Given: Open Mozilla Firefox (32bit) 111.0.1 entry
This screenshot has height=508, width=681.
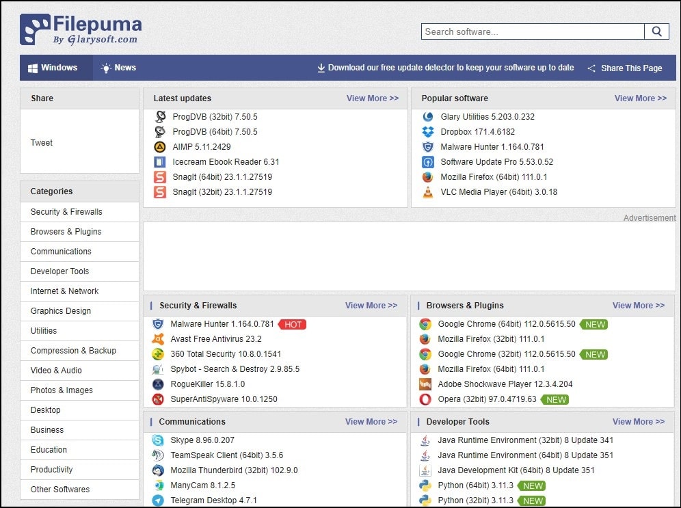Looking at the screenshot, I should [491, 339].
